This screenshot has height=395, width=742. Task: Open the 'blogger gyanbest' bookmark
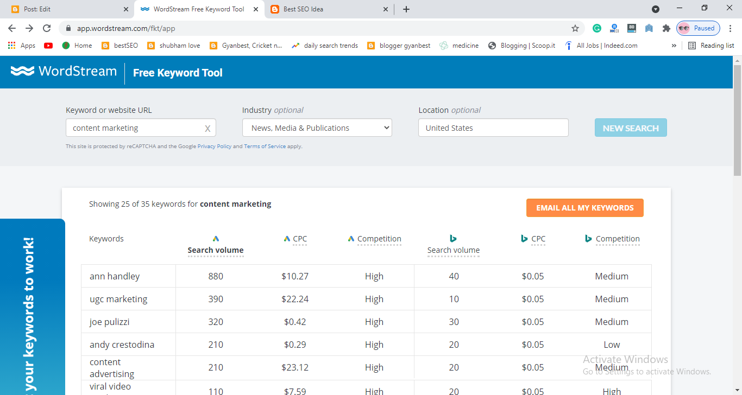(399, 46)
